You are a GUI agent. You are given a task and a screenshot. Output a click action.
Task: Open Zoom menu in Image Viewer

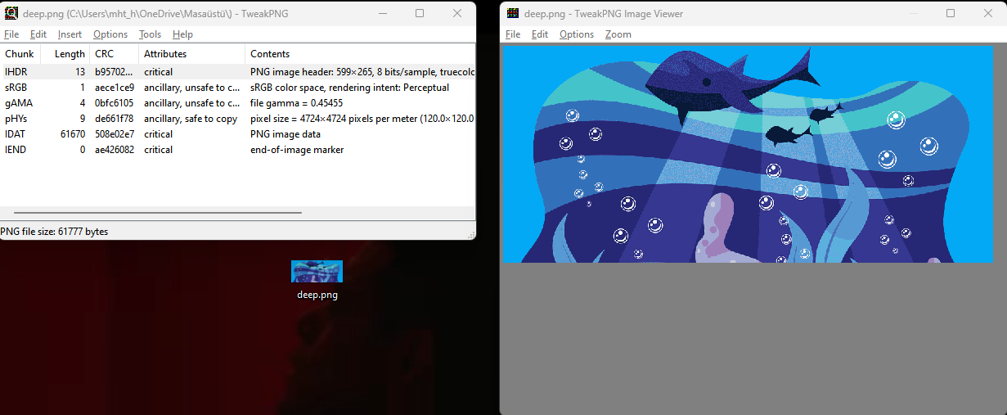click(x=618, y=34)
